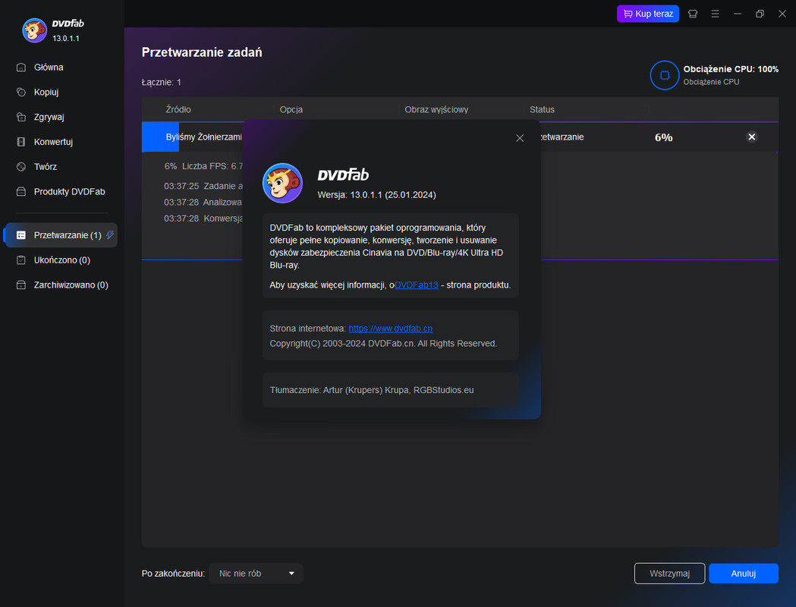Click the Kup teraz purchase button
Screen dimensions: 796x607
click(x=648, y=14)
